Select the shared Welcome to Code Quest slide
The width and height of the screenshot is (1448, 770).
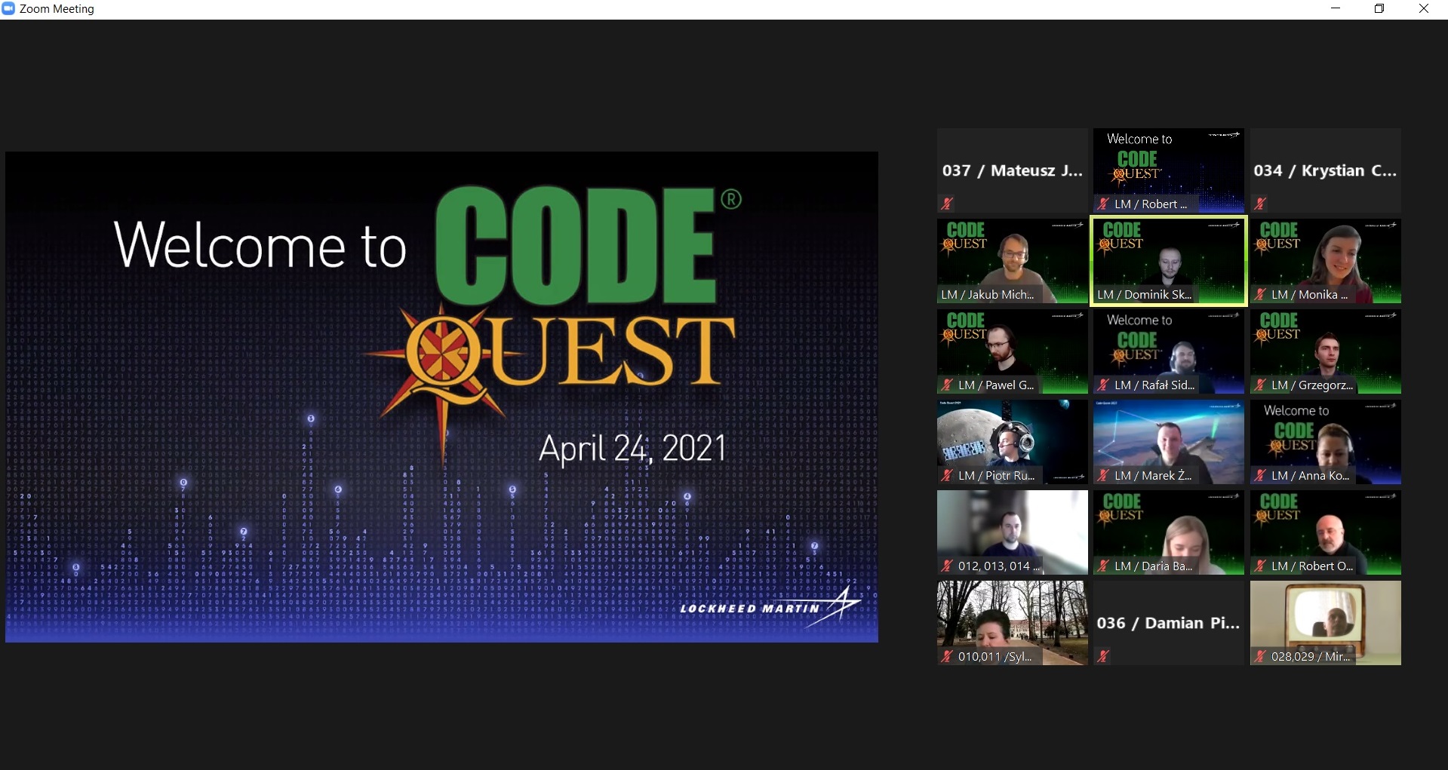tap(441, 397)
